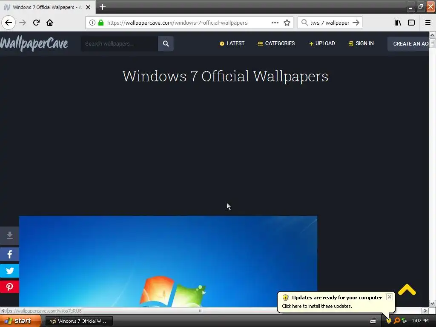Open the CATEGORIES menu

coord(276,43)
